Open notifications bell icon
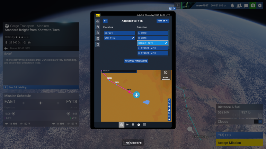 click(x=232, y=6)
